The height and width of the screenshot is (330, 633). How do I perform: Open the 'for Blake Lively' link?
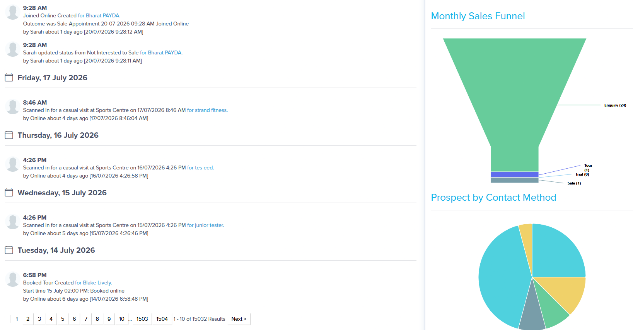94,283
